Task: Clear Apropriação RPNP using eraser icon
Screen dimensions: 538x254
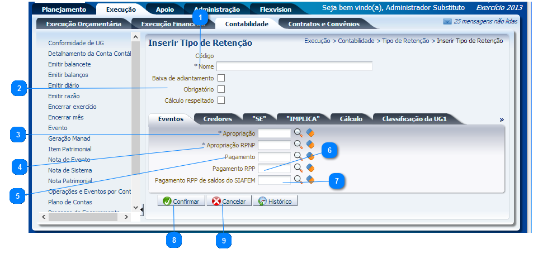Action: pos(310,145)
